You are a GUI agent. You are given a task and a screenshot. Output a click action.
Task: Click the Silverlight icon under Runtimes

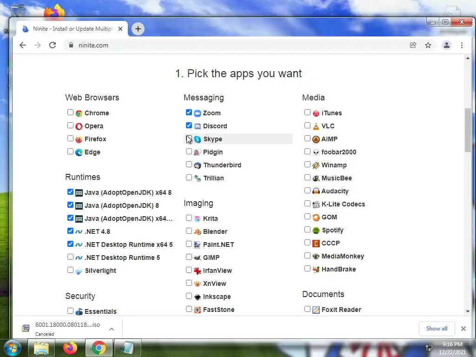[x=79, y=271]
